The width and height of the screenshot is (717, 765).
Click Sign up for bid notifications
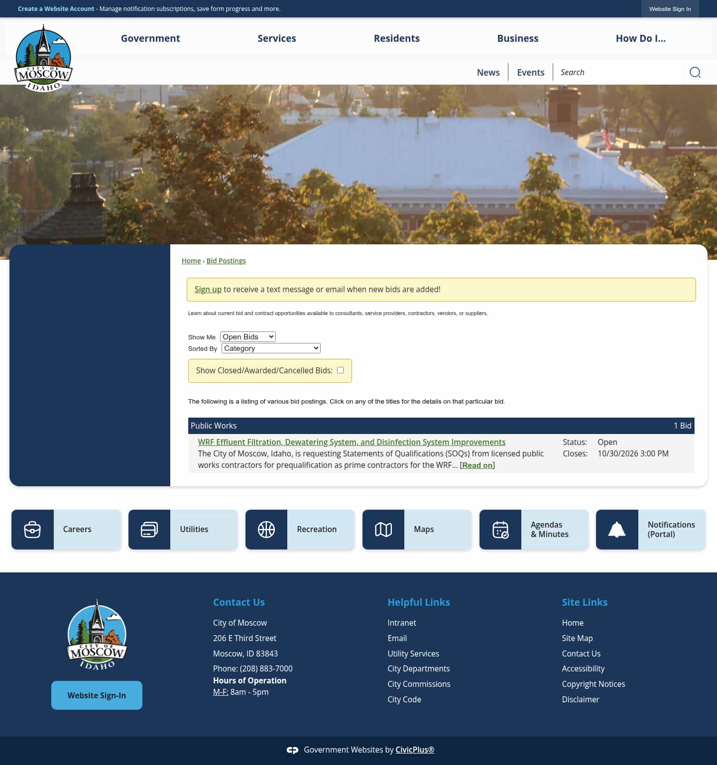click(208, 289)
